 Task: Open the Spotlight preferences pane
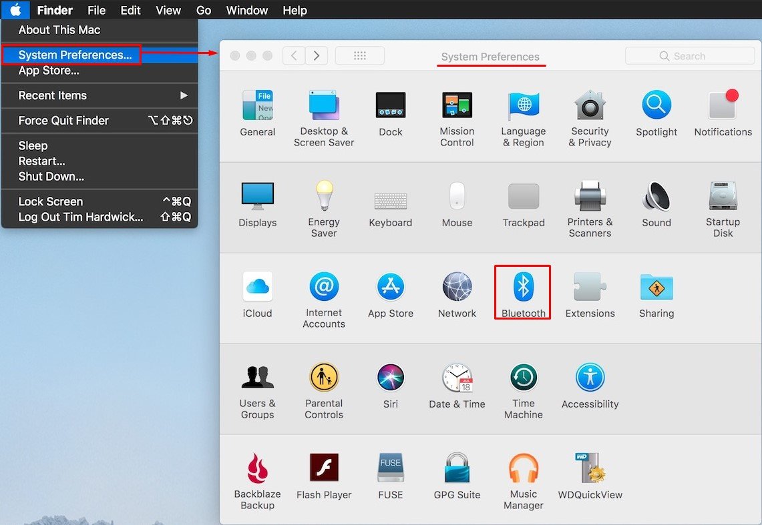[x=656, y=113]
